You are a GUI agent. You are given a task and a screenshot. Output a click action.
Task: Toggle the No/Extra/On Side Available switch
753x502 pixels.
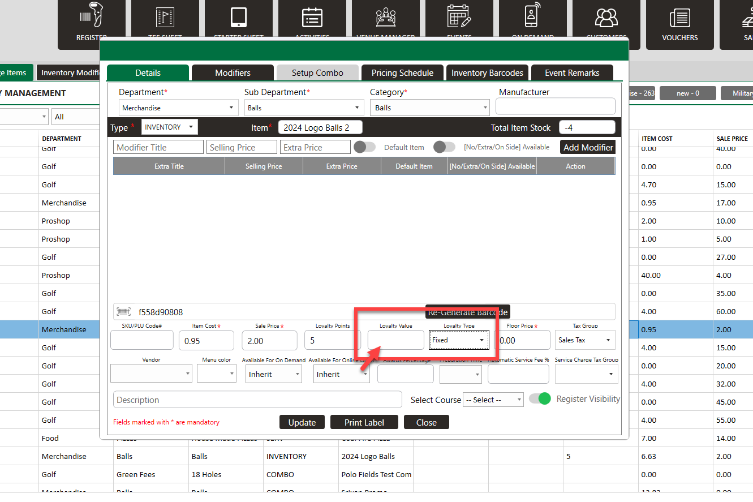[x=444, y=147]
